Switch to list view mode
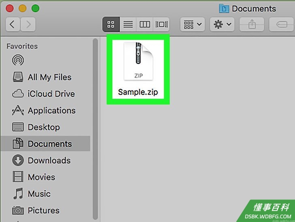Viewport: 295px width, 222px height. click(128, 24)
